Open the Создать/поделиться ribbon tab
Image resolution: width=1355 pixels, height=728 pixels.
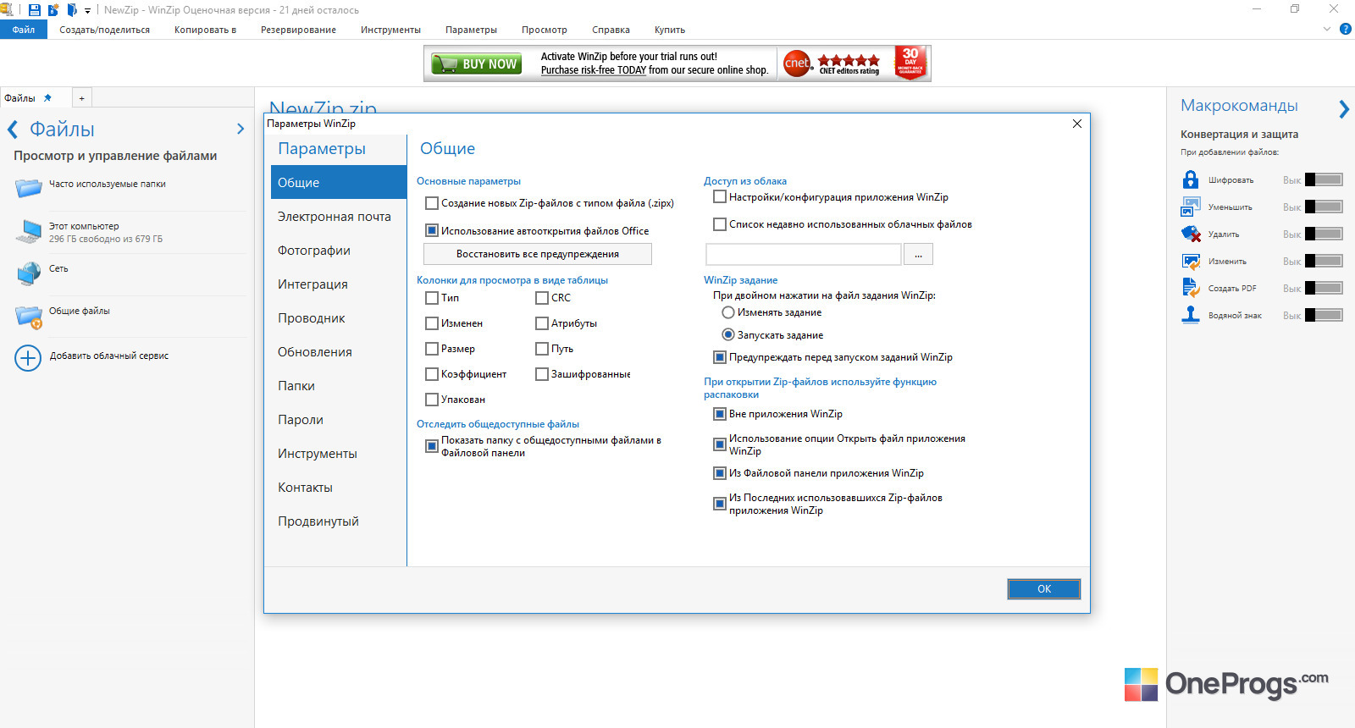[x=105, y=30]
